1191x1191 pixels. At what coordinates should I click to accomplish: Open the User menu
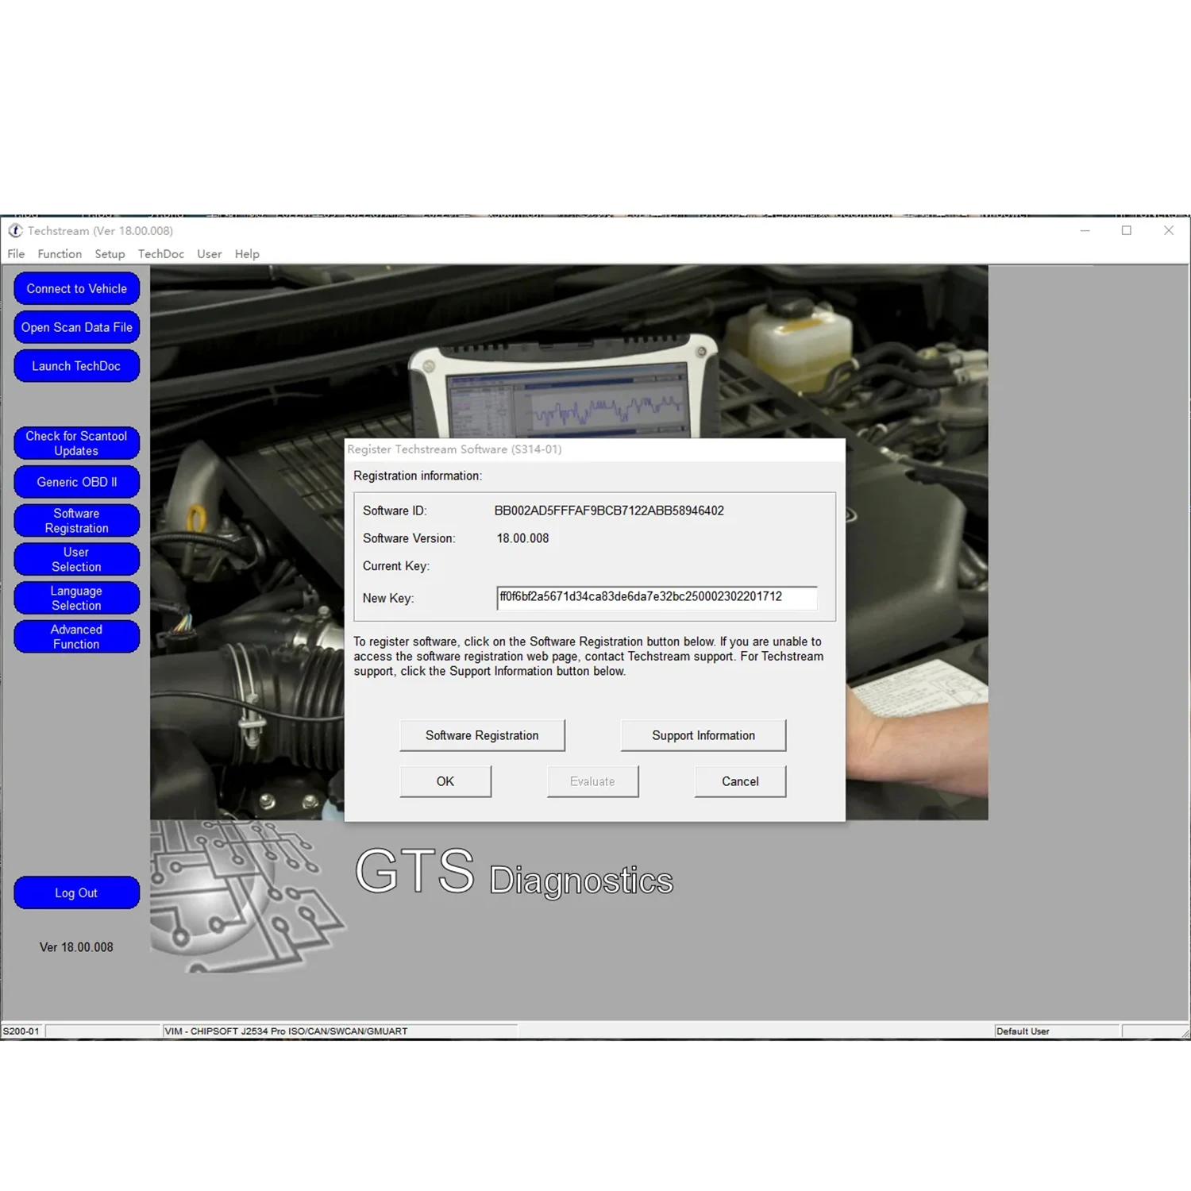point(210,254)
